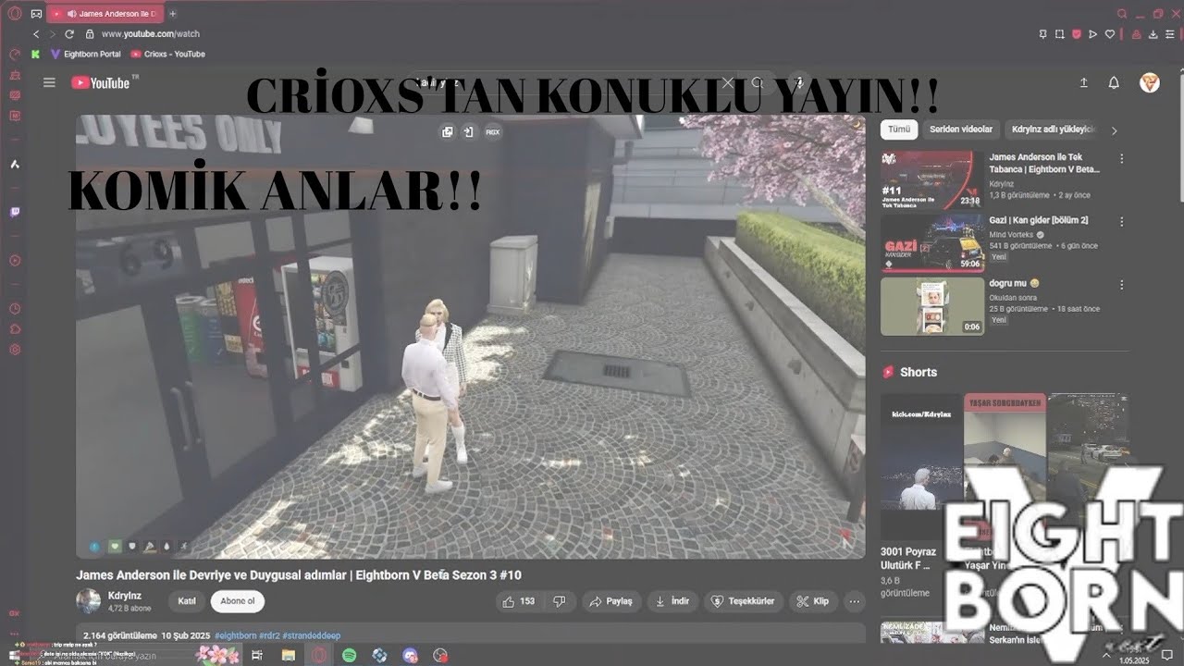Screen dimensions: 1184x666
Task: Expand filter chips with right chevron
Action: [x=1114, y=130]
